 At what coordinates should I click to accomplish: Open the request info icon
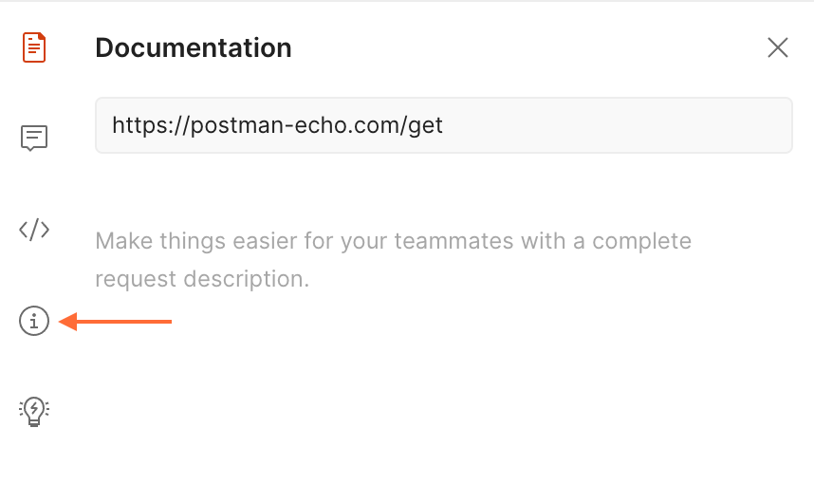(34, 322)
